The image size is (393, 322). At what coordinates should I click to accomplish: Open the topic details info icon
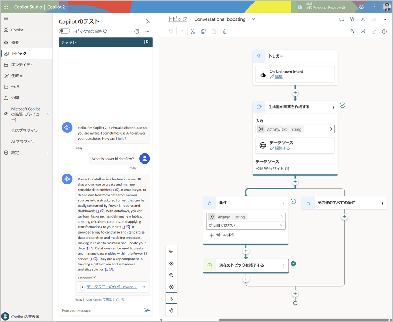[x=384, y=31]
